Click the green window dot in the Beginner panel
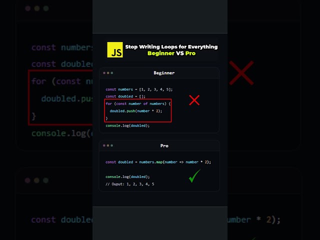This screenshot has width=320, height=240. [112, 73]
